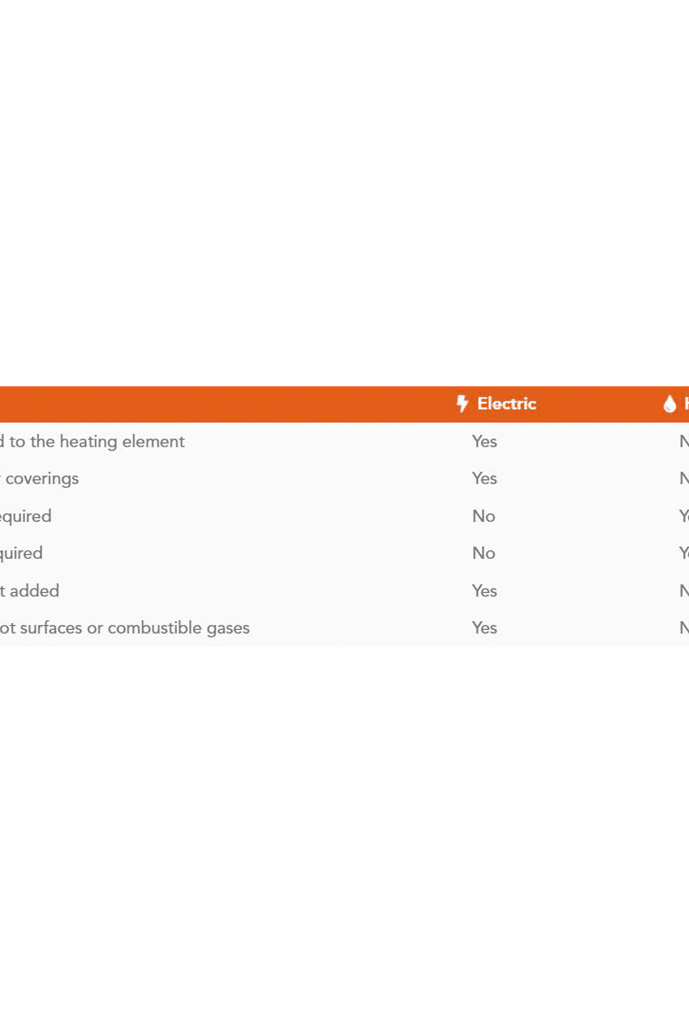
Task: Click the cut-off value right of combustible gases Yes
Action: [684, 628]
